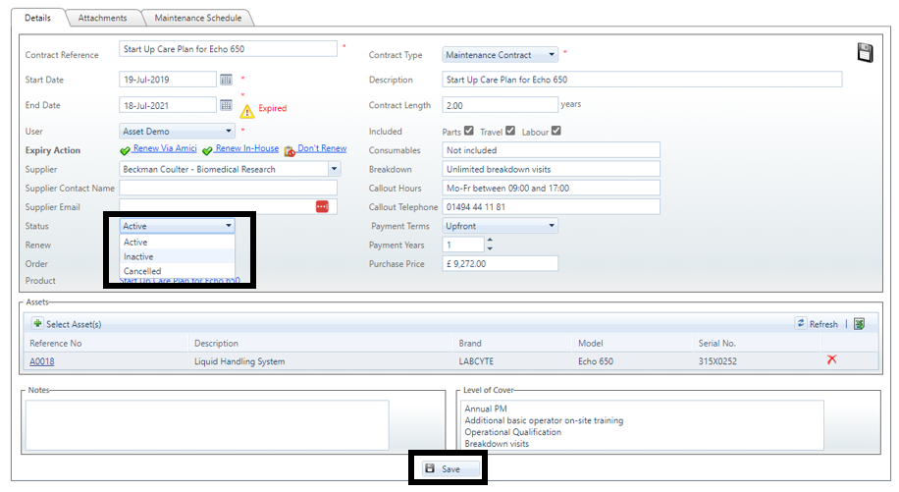Increase Payment Years with up arrow

490,241
